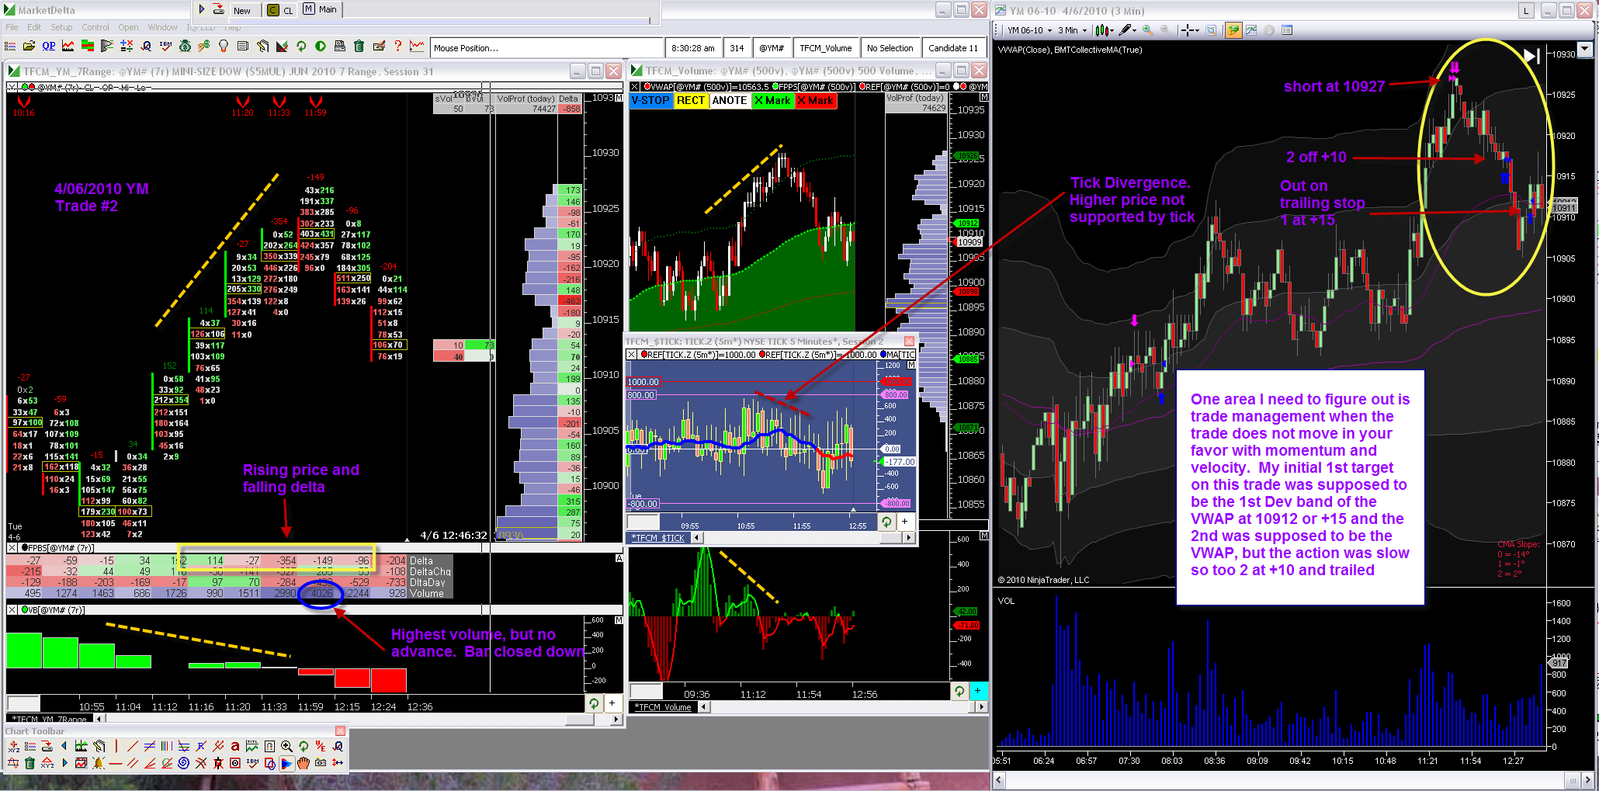Click the green circle play icon in main toolbar
Viewport: 1599px width, 791px height.
coord(321,47)
